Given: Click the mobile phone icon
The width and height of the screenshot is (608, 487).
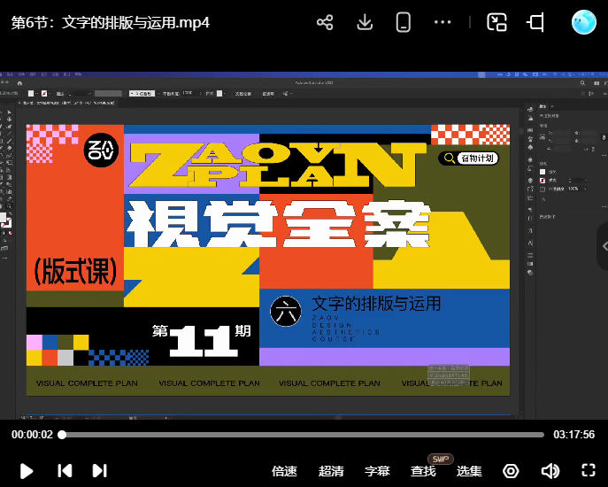Looking at the screenshot, I should click(x=404, y=22).
